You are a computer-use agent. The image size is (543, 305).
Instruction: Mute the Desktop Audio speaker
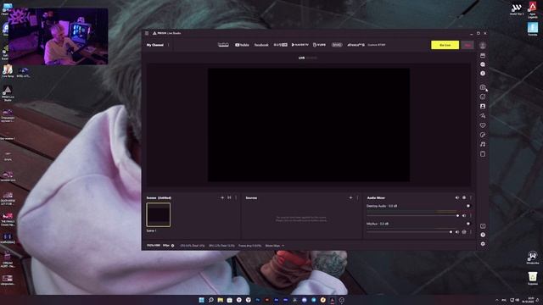pyautogui.click(x=464, y=216)
